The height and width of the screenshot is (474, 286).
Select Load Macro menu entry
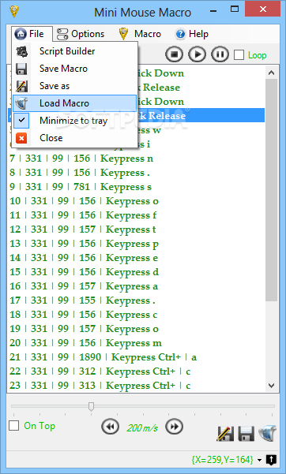(x=74, y=103)
